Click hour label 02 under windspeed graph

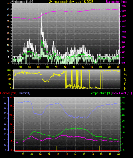(x=21, y=67)
